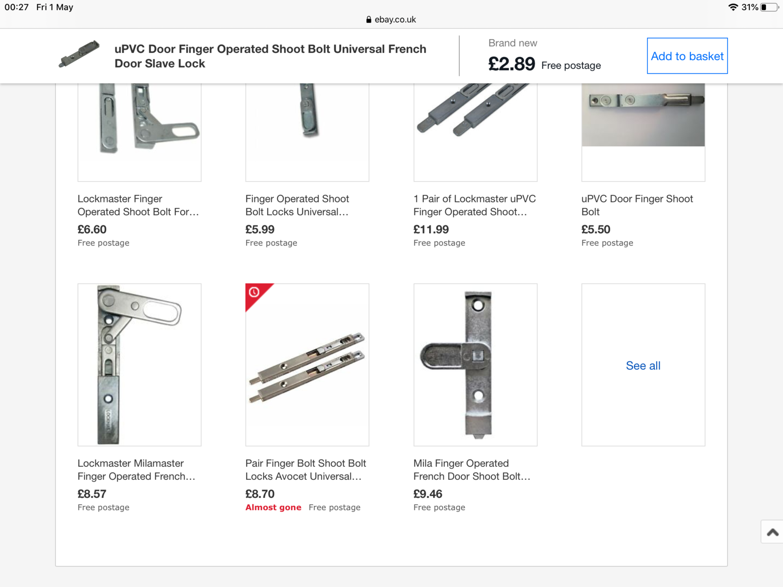Viewport: 783px width, 587px height.
Task: Tap the ebay.co.uk address bar
Action: pos(391,20)
